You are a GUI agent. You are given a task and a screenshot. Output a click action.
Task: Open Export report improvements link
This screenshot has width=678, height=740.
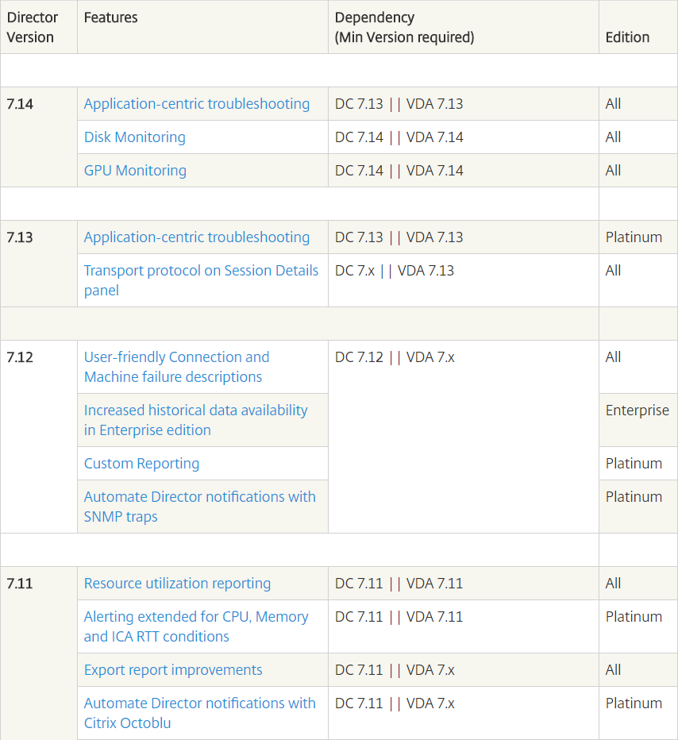click(x=173, y=669)
